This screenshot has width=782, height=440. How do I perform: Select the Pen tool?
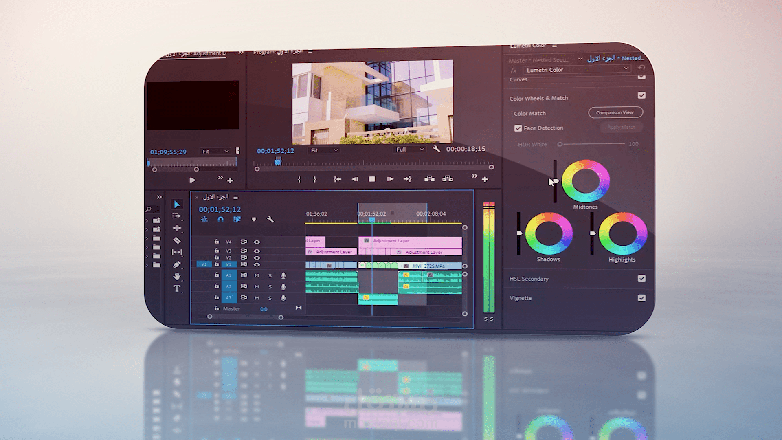(177, 264)
